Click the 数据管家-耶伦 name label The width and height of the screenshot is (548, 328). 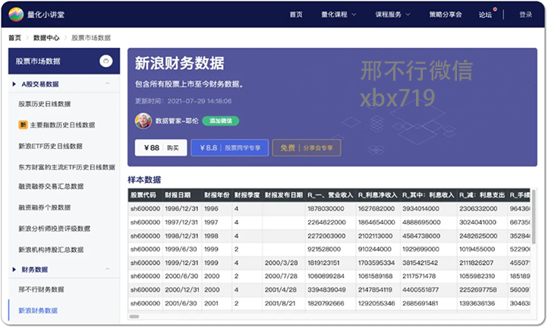coord(177,121)
